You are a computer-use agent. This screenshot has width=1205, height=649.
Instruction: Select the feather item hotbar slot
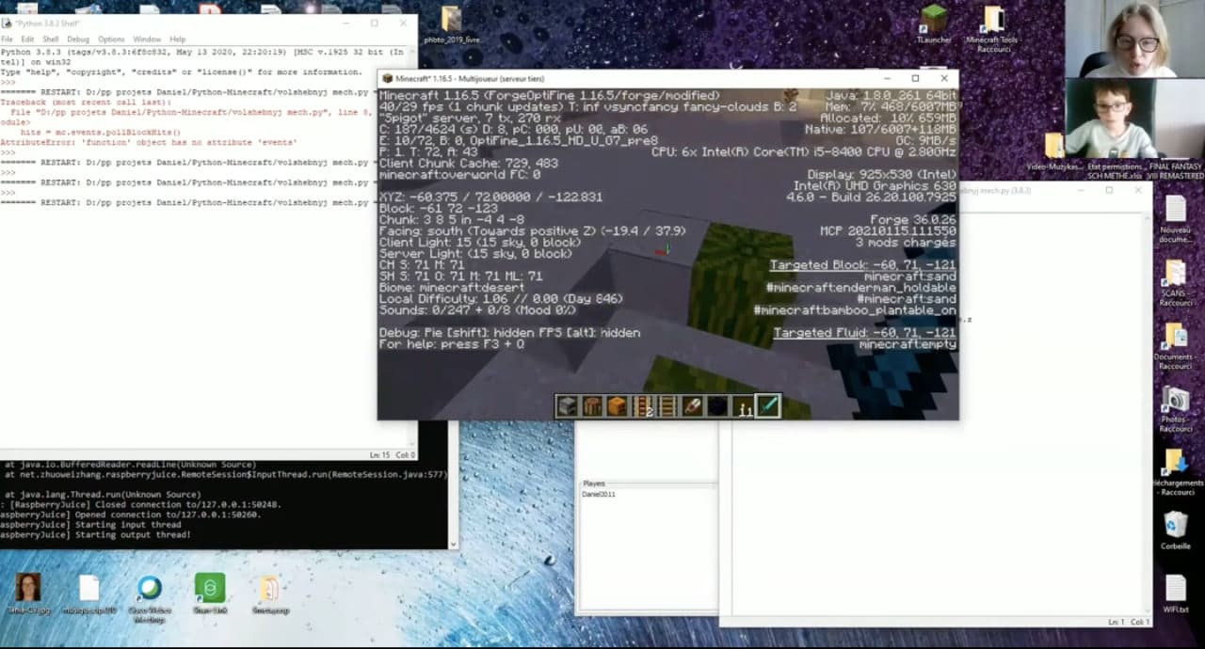point(693,406)
